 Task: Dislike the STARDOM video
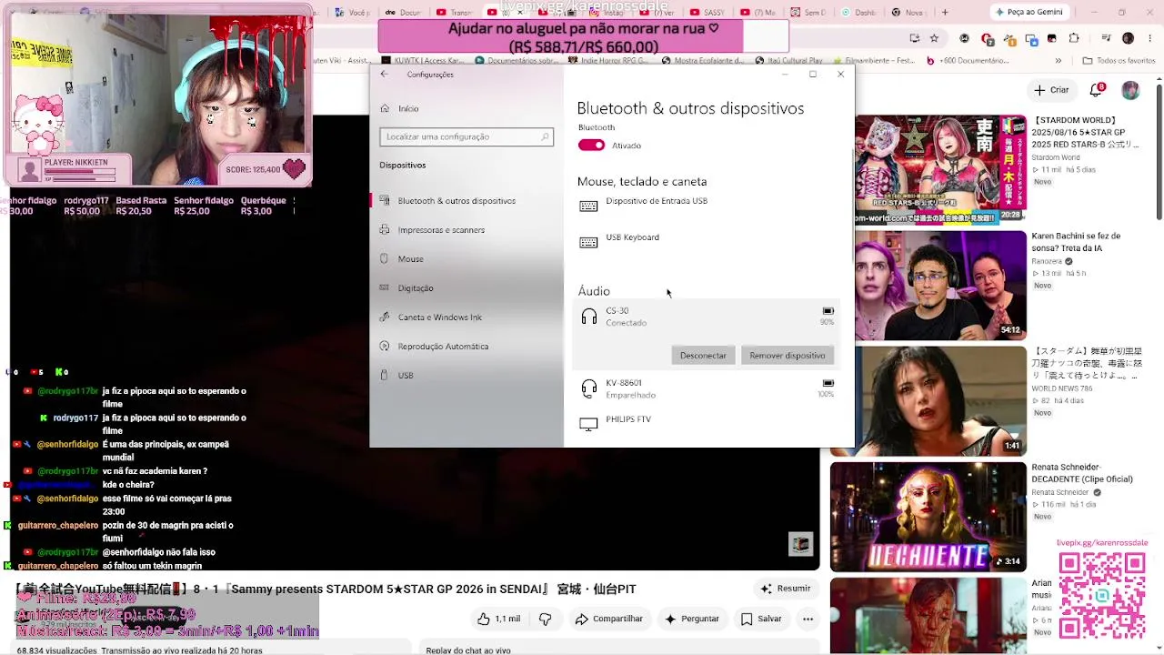pyautogui.click(x=546, y=619)
